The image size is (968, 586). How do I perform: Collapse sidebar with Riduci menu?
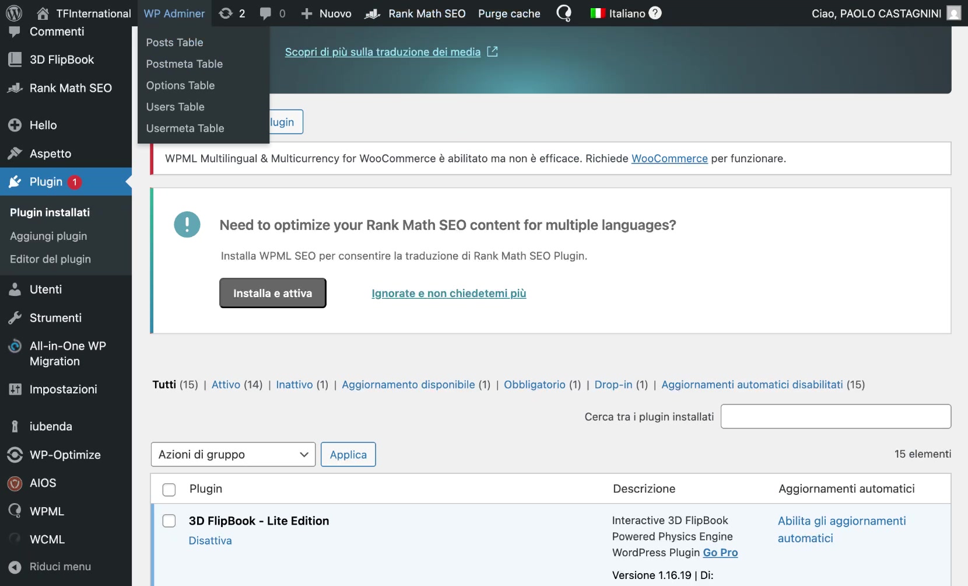pyautogui.click(x=59, y=566)
